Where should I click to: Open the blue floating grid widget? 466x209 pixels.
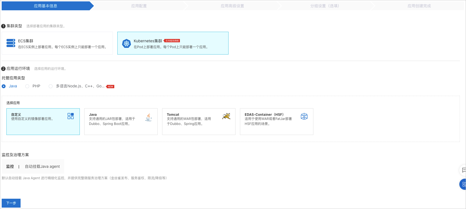pyautogui.click(x=463, y=184)
